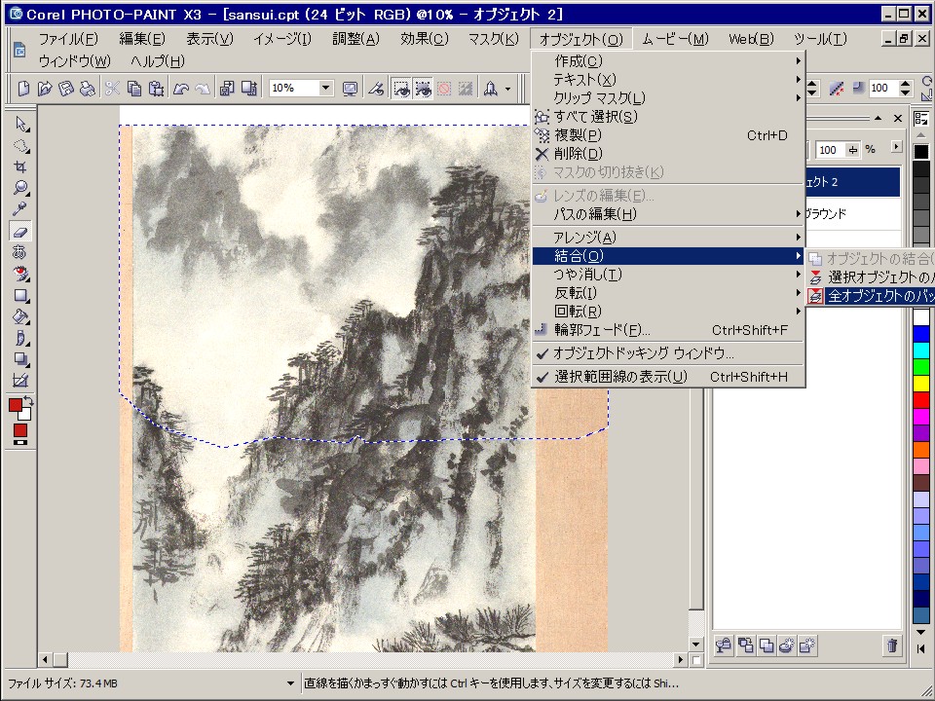Expand the アレンジ(A) submenu
Image resolution: width=935 pixels, height=701 pixels.
click(x=668, y=238)
